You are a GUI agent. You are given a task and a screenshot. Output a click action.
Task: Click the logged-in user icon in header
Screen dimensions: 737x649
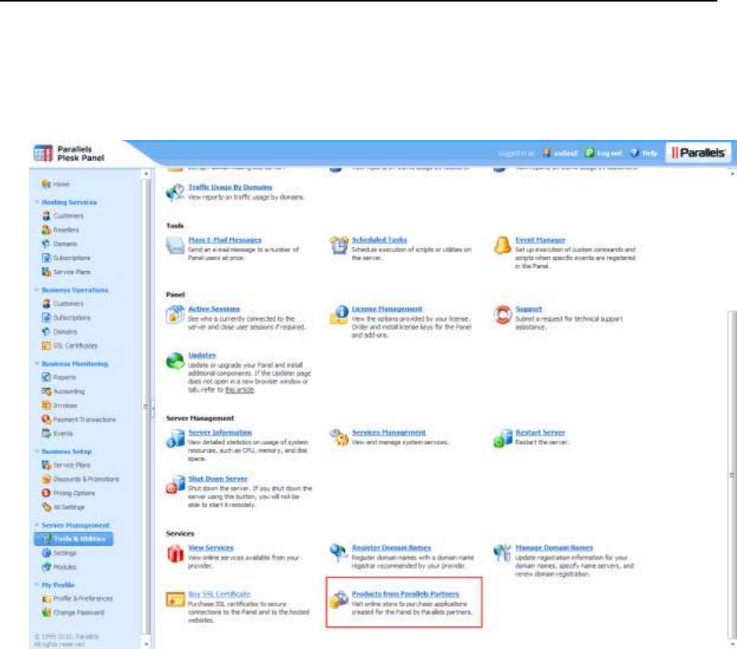point(546,152)
